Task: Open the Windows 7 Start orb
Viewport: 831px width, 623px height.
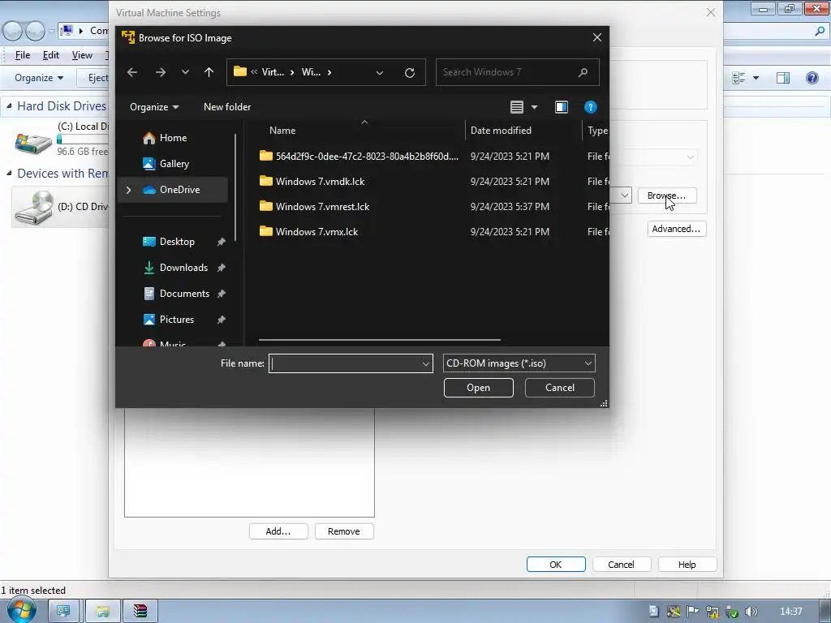Action: pyautogui.click(x=21, y=610)
